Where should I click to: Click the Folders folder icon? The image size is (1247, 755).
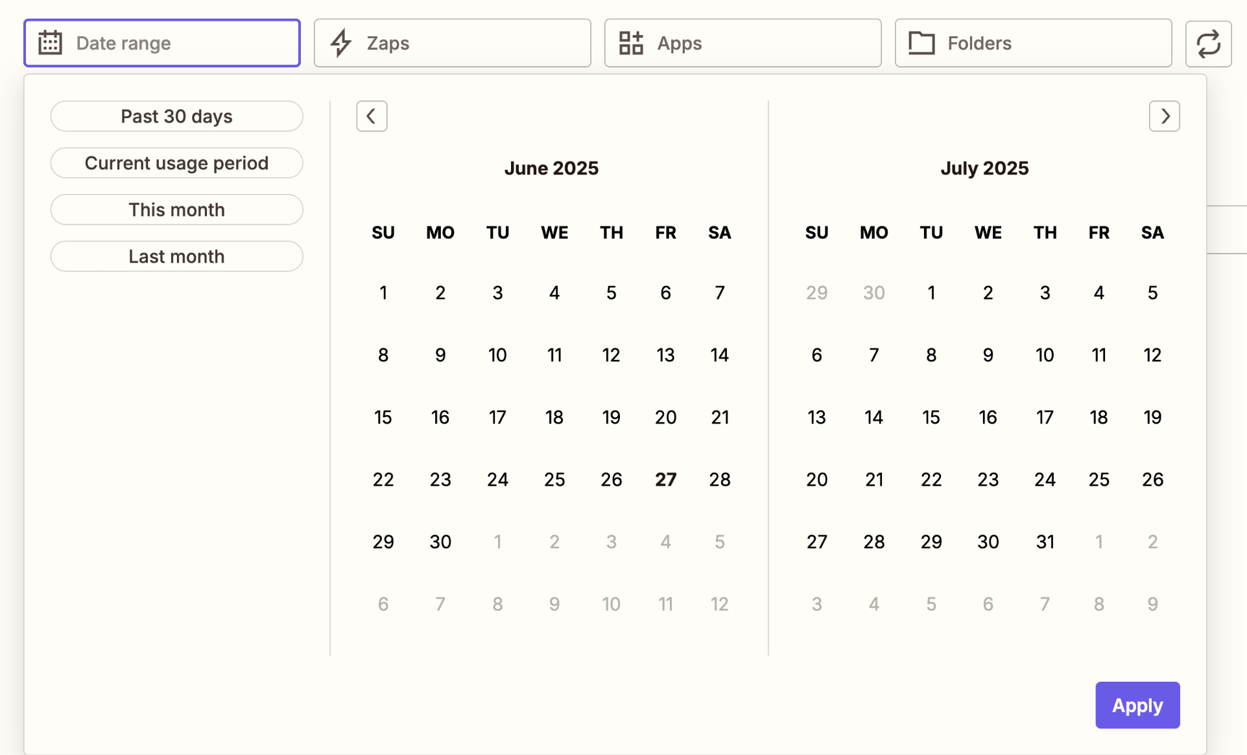click(x=921, y=43)
